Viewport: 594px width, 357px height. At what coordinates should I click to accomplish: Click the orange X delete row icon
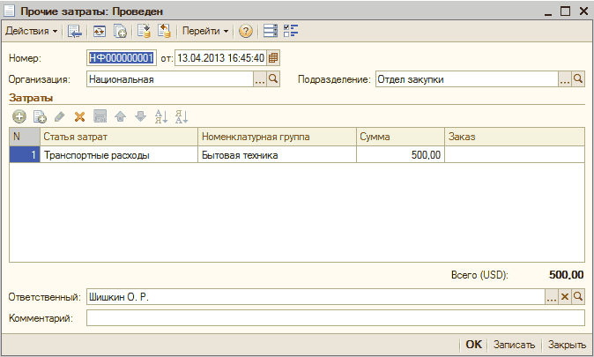(79, 116)
